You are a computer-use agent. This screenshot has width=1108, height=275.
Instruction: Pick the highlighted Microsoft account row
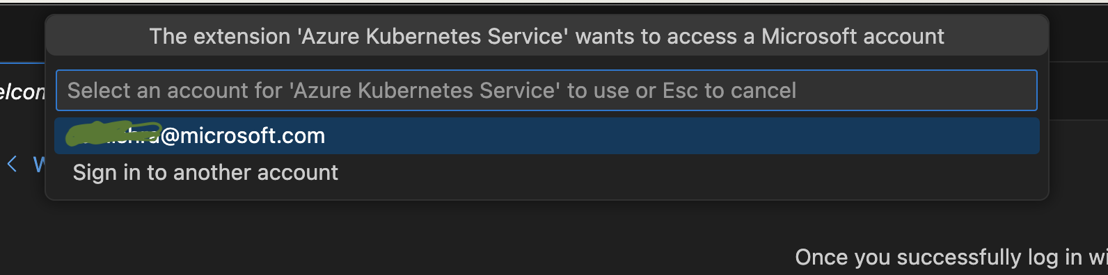[546, 135]
